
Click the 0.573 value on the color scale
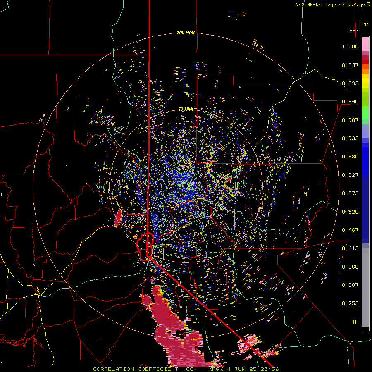(350, 193)
